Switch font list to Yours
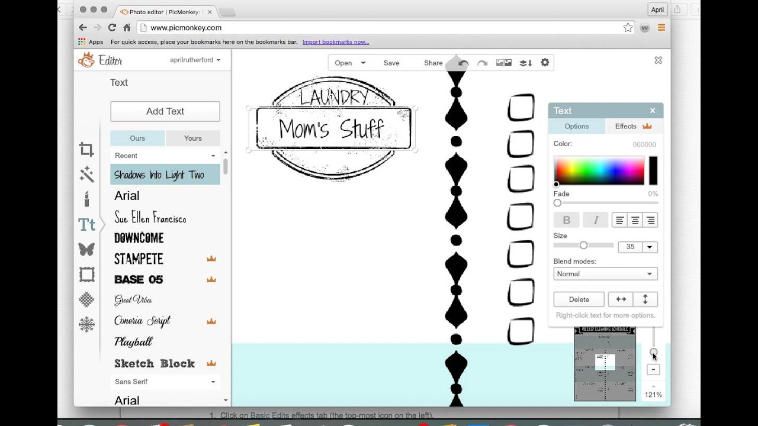 (193, 138)
